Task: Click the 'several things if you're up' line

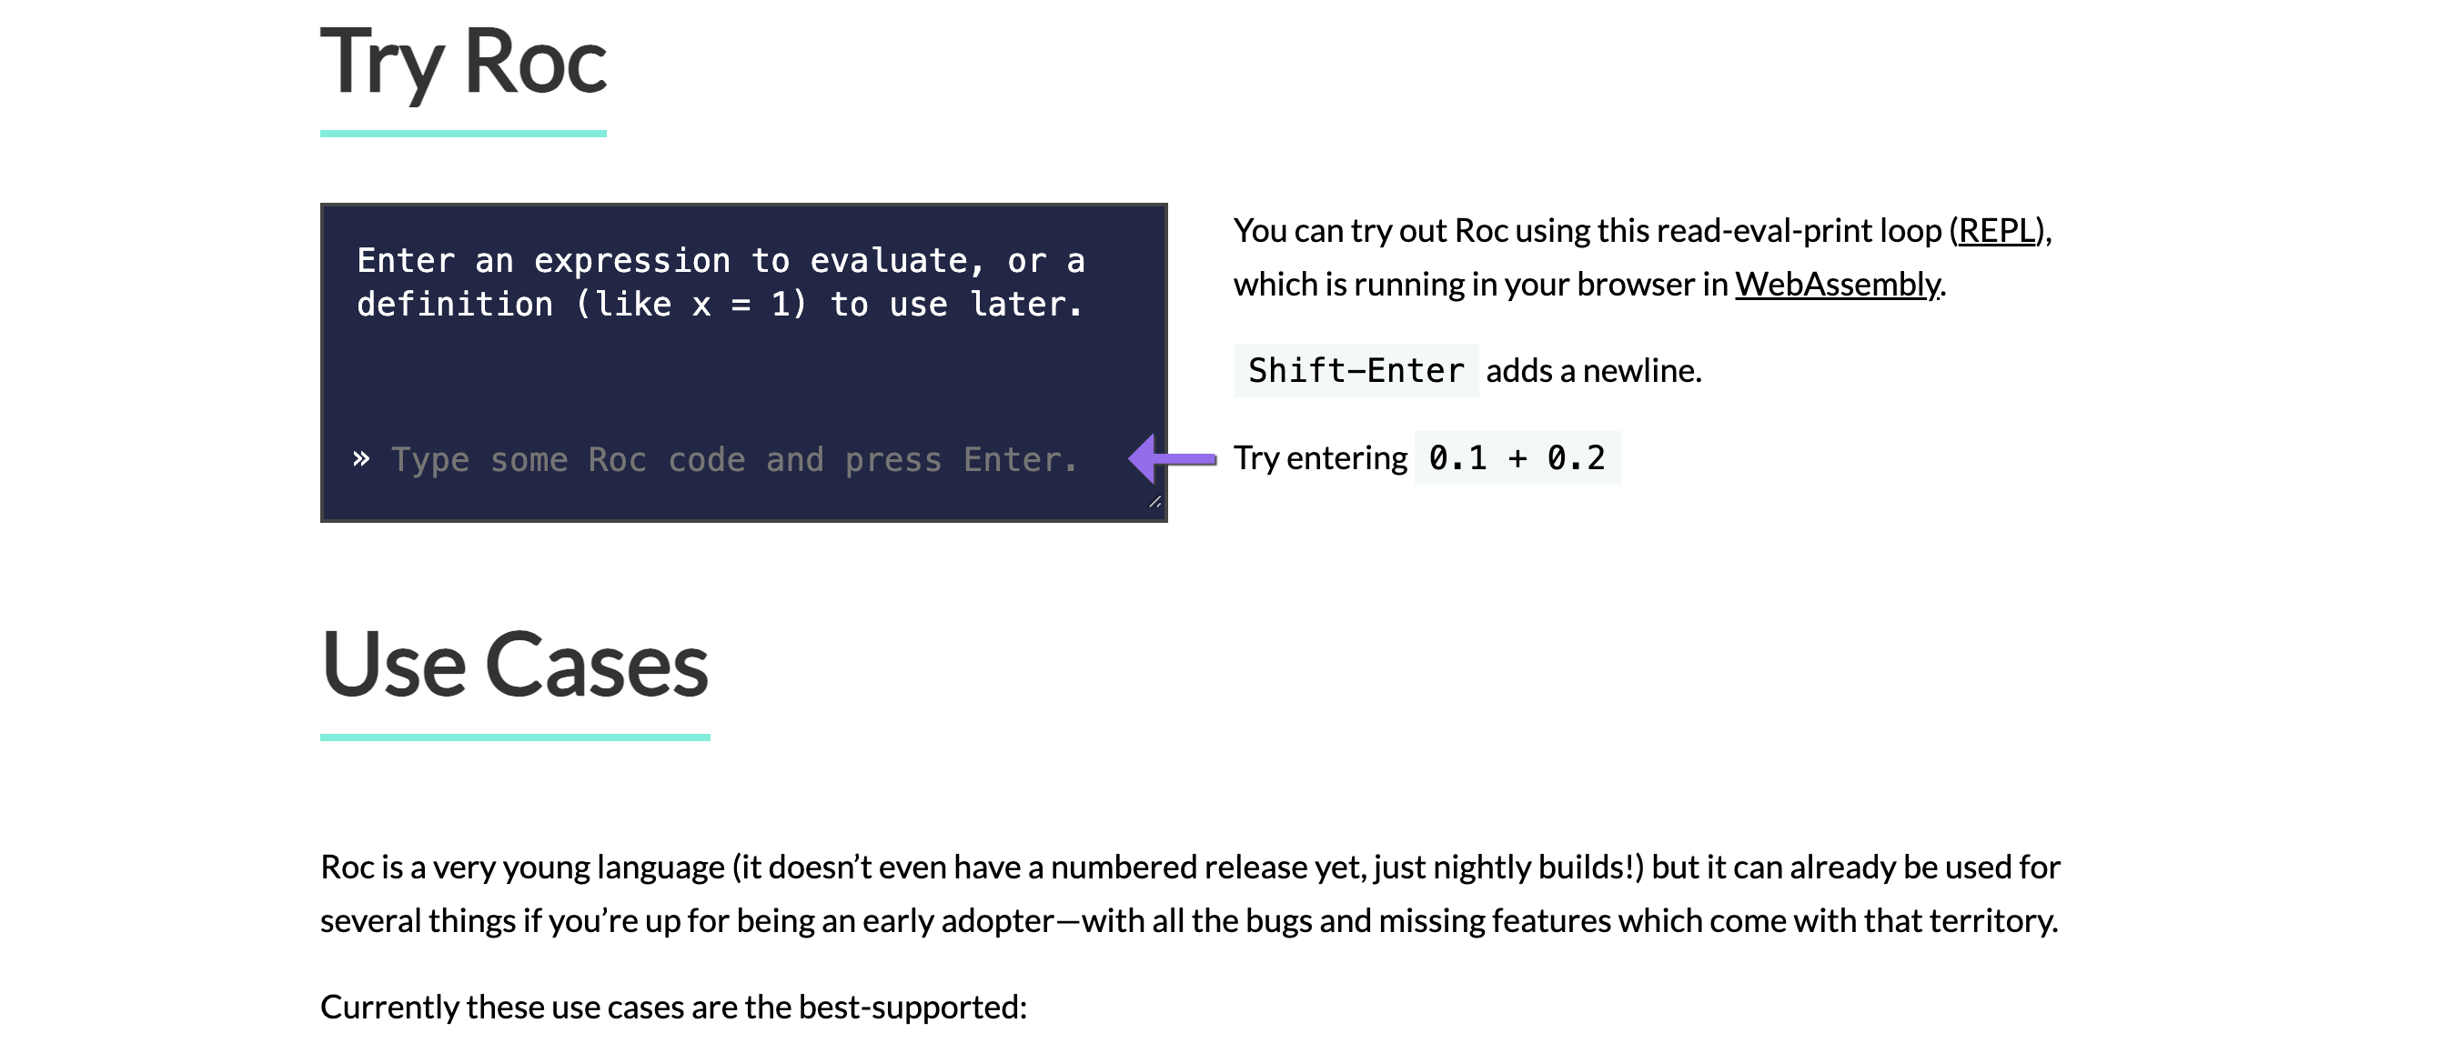Action: tap(1189, 921)
